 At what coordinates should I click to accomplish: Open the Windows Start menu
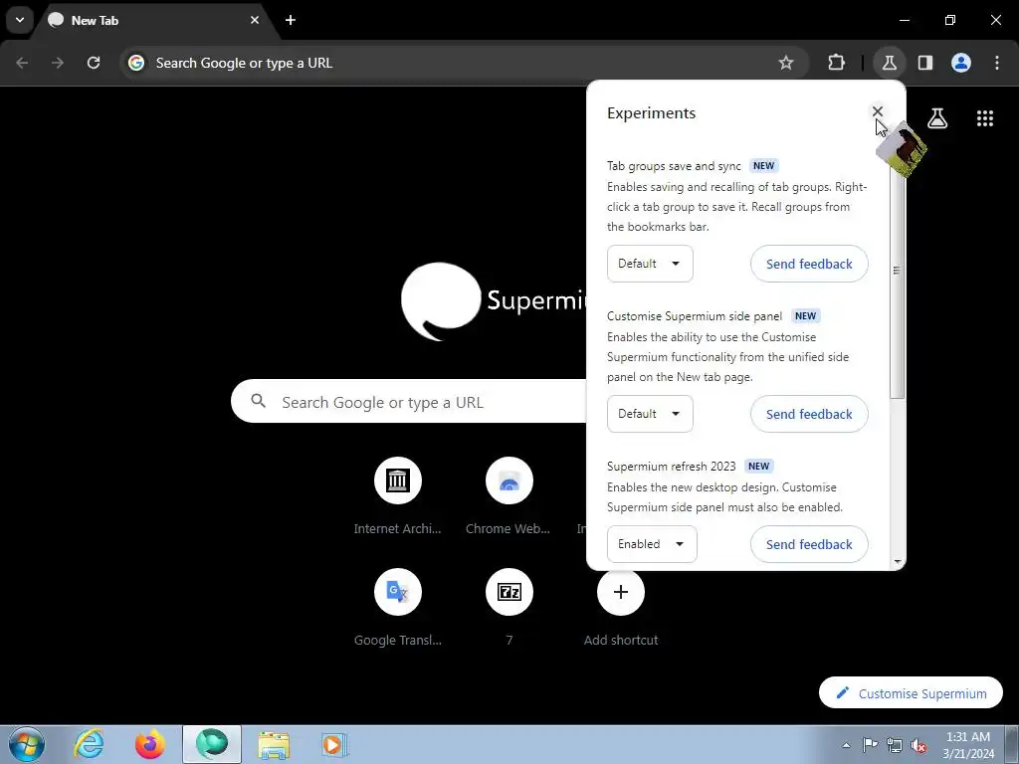click(26, 745)
